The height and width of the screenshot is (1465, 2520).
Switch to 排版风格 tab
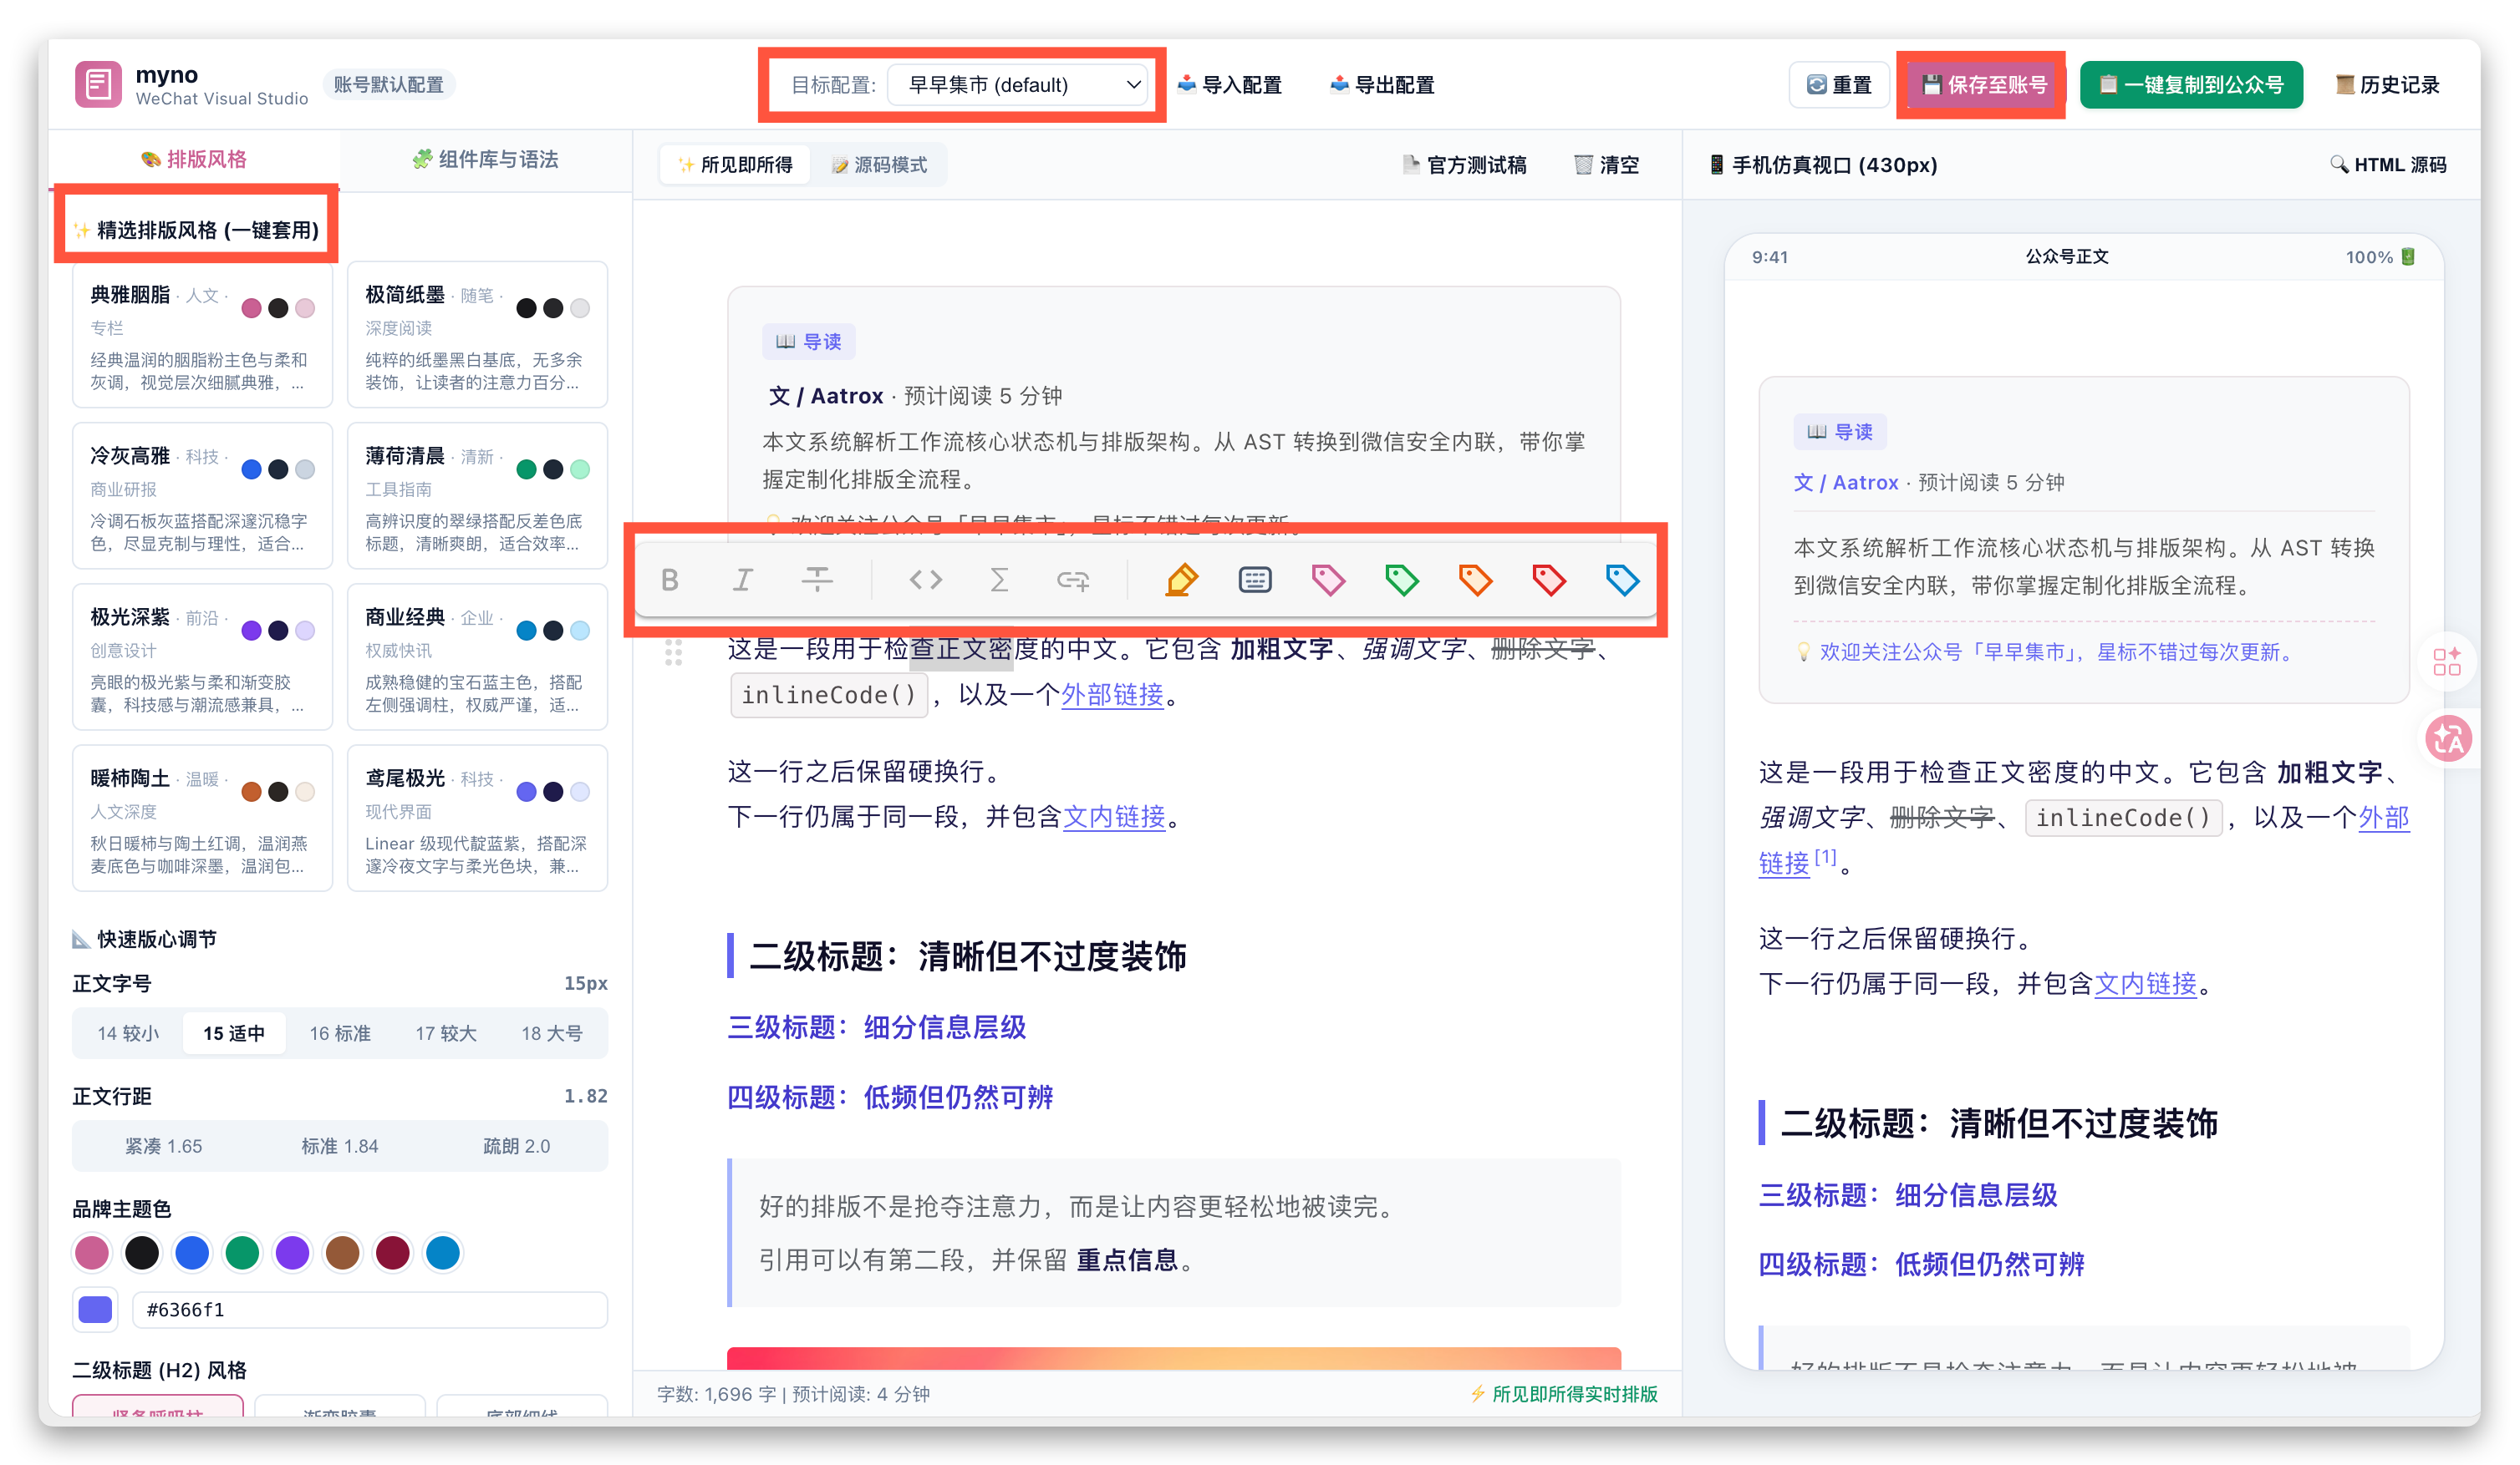pos(194,160)
